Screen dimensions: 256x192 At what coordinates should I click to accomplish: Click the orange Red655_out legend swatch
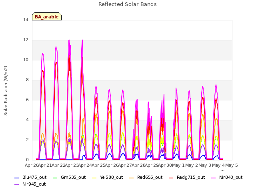(132, 178)
